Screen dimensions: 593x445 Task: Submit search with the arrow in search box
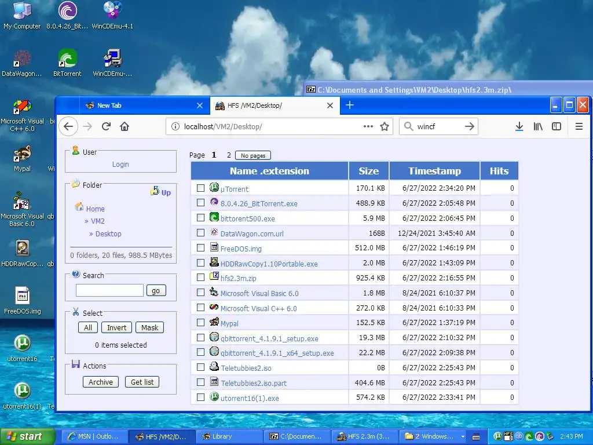click(469, 126)
